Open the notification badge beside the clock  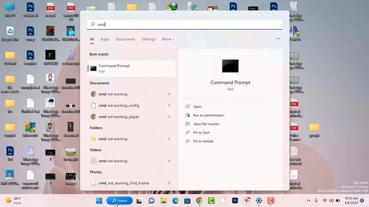coord(362,201)
